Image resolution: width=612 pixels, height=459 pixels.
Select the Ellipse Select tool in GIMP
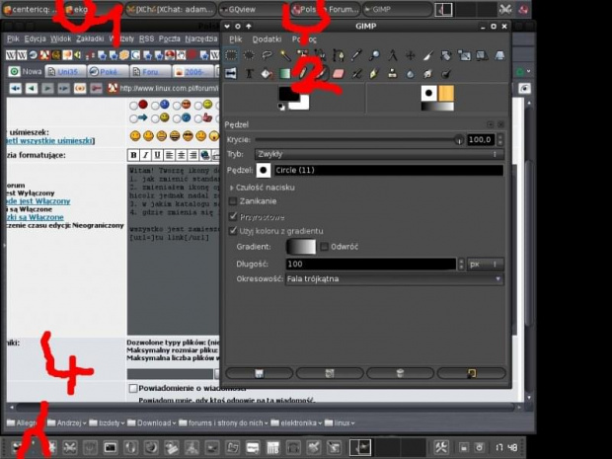(x=249, y=55)
